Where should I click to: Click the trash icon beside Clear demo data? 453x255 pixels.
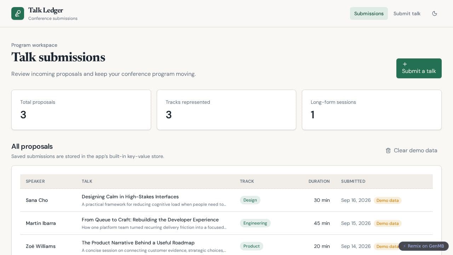[388, 151]
